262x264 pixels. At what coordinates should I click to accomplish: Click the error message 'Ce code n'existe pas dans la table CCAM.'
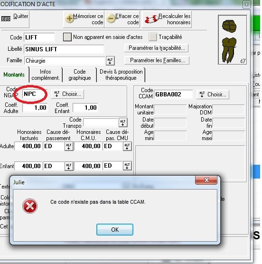[x=98, y=202]
